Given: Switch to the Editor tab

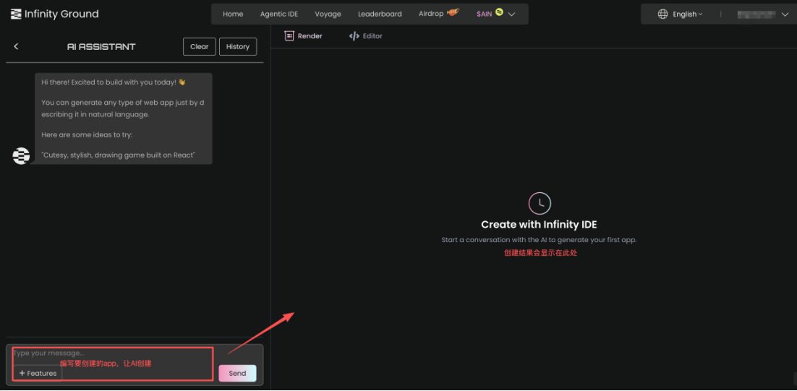Looking at the screenshot, I should click(x=365, y=36).
